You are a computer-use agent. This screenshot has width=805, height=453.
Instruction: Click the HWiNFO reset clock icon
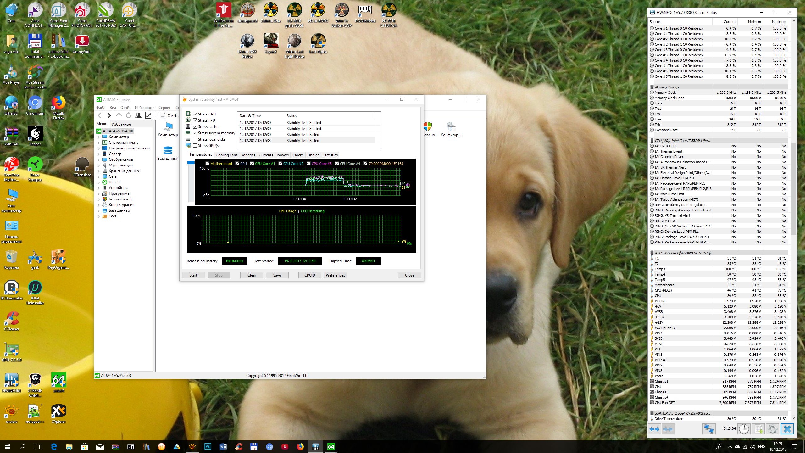click(x=744, y=429)
